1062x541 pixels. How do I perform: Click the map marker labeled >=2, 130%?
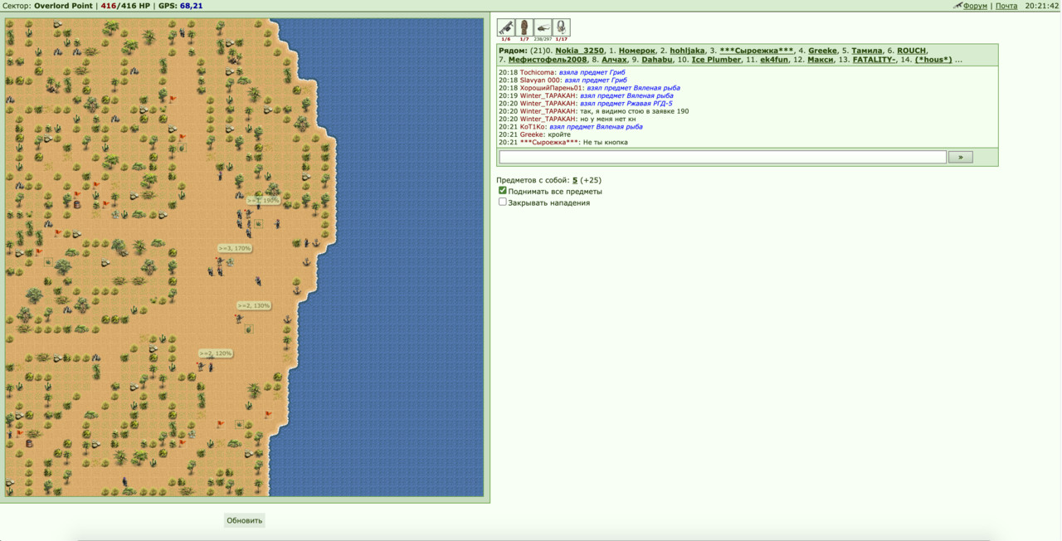pyautogui.click(x=254, y=306)
